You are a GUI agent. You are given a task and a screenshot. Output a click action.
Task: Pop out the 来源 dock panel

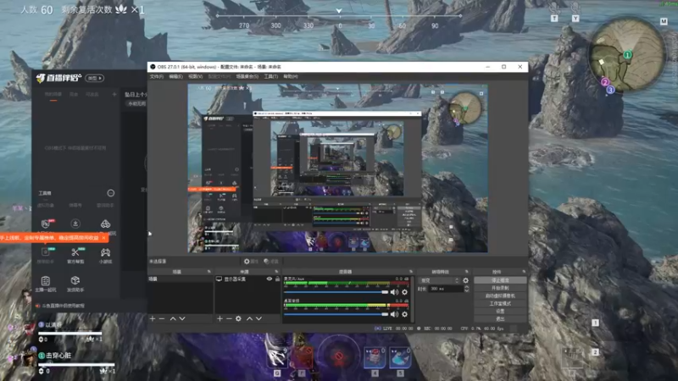[x=277, y=272]
